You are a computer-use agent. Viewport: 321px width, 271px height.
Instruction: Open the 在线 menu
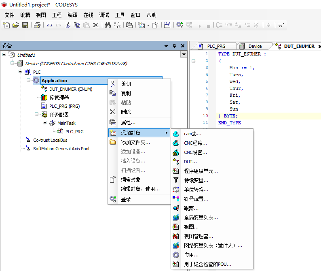88,15
